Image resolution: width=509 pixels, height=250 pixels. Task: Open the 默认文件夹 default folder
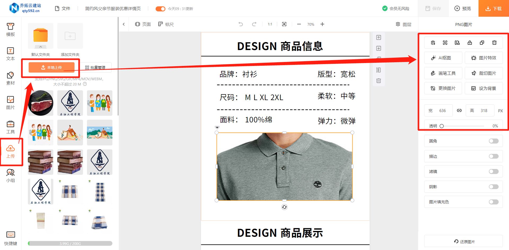41,35
